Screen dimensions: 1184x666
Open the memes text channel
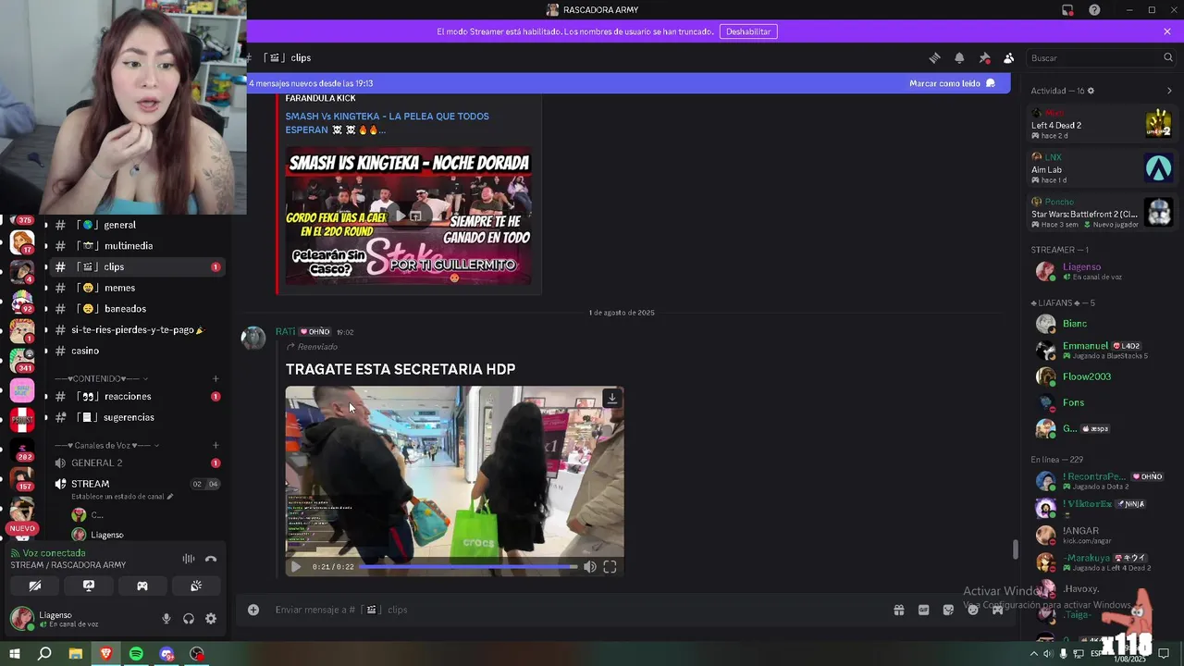(136, 288)
